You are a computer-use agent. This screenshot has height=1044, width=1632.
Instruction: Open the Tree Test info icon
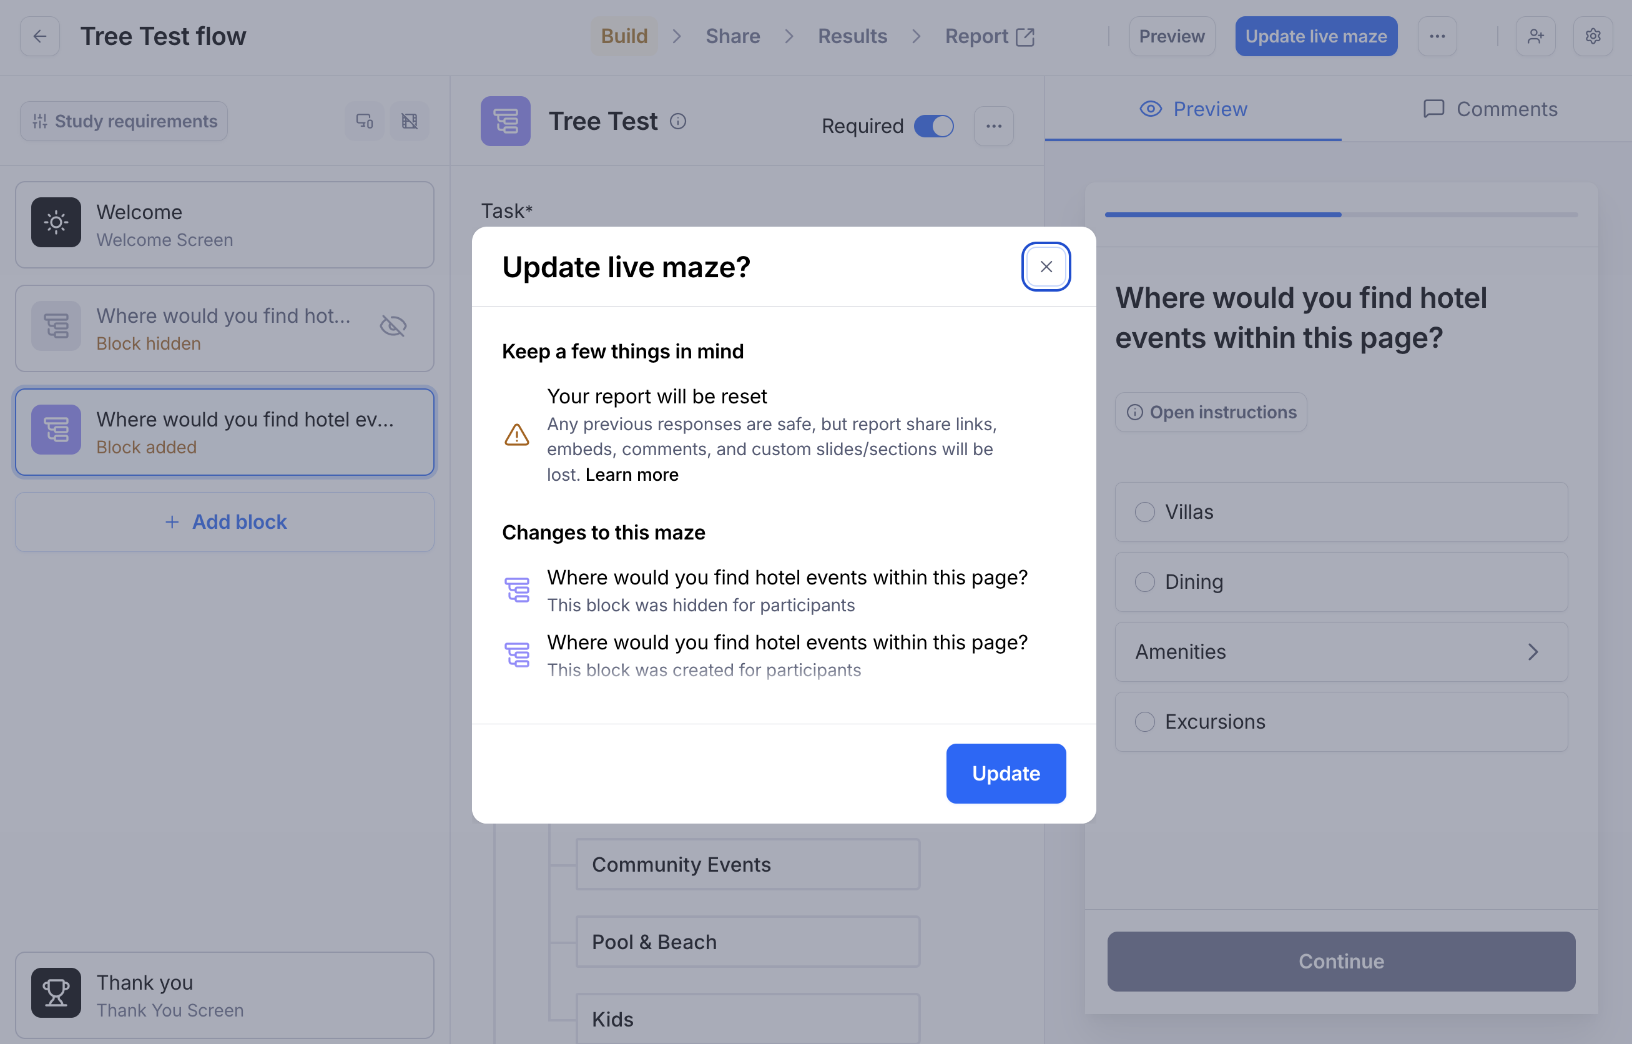tap(678, 121)
